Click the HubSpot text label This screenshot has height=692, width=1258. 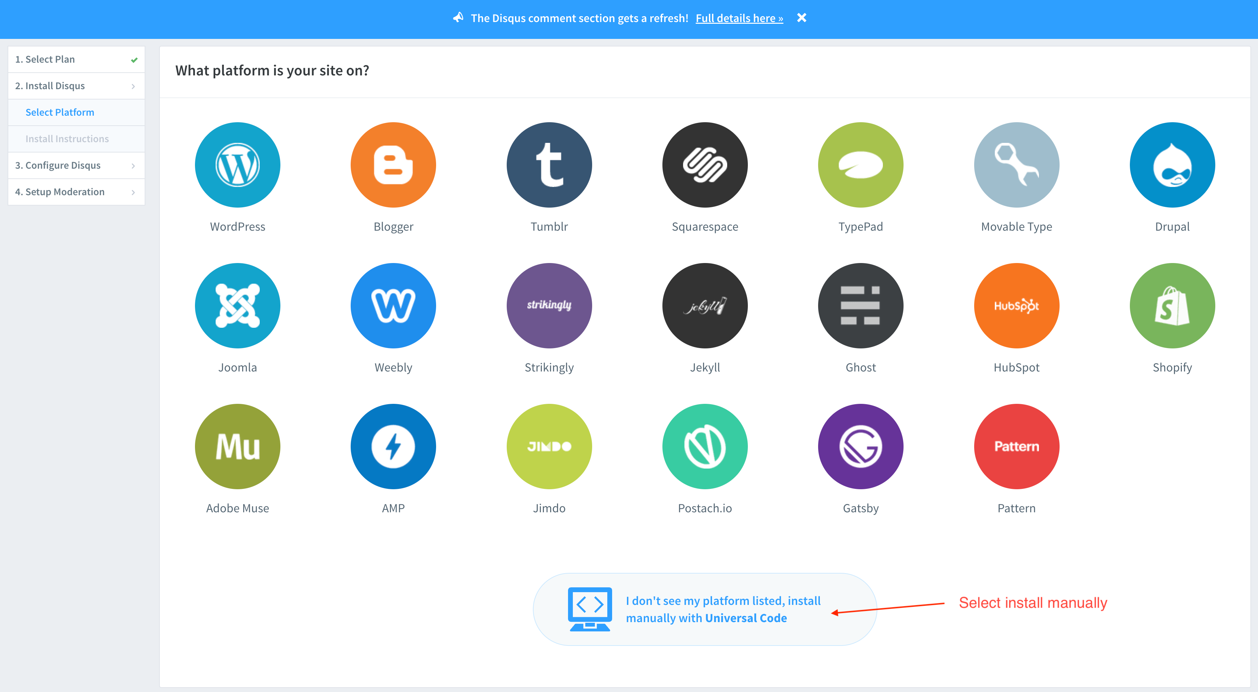(1016, 367)
